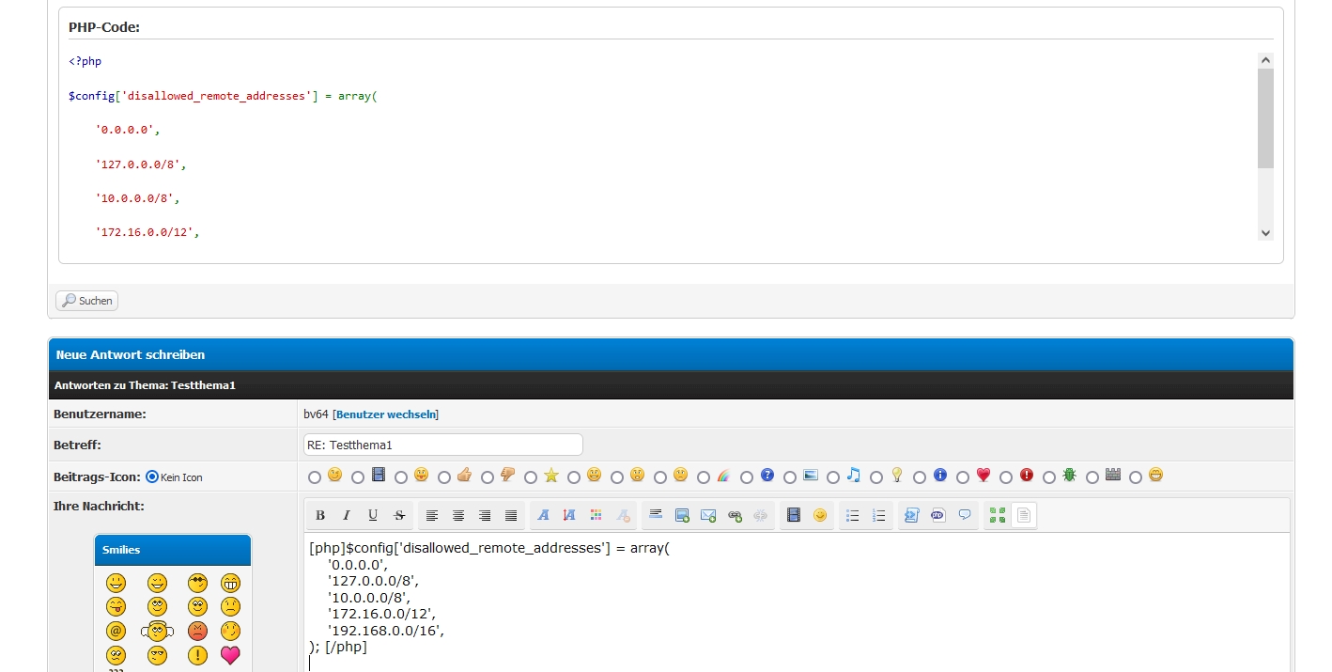The height and width of the screenshot is (672, 1332).
Task: Choose the red exclamation post icon
Action: (x=1027, y=475)
